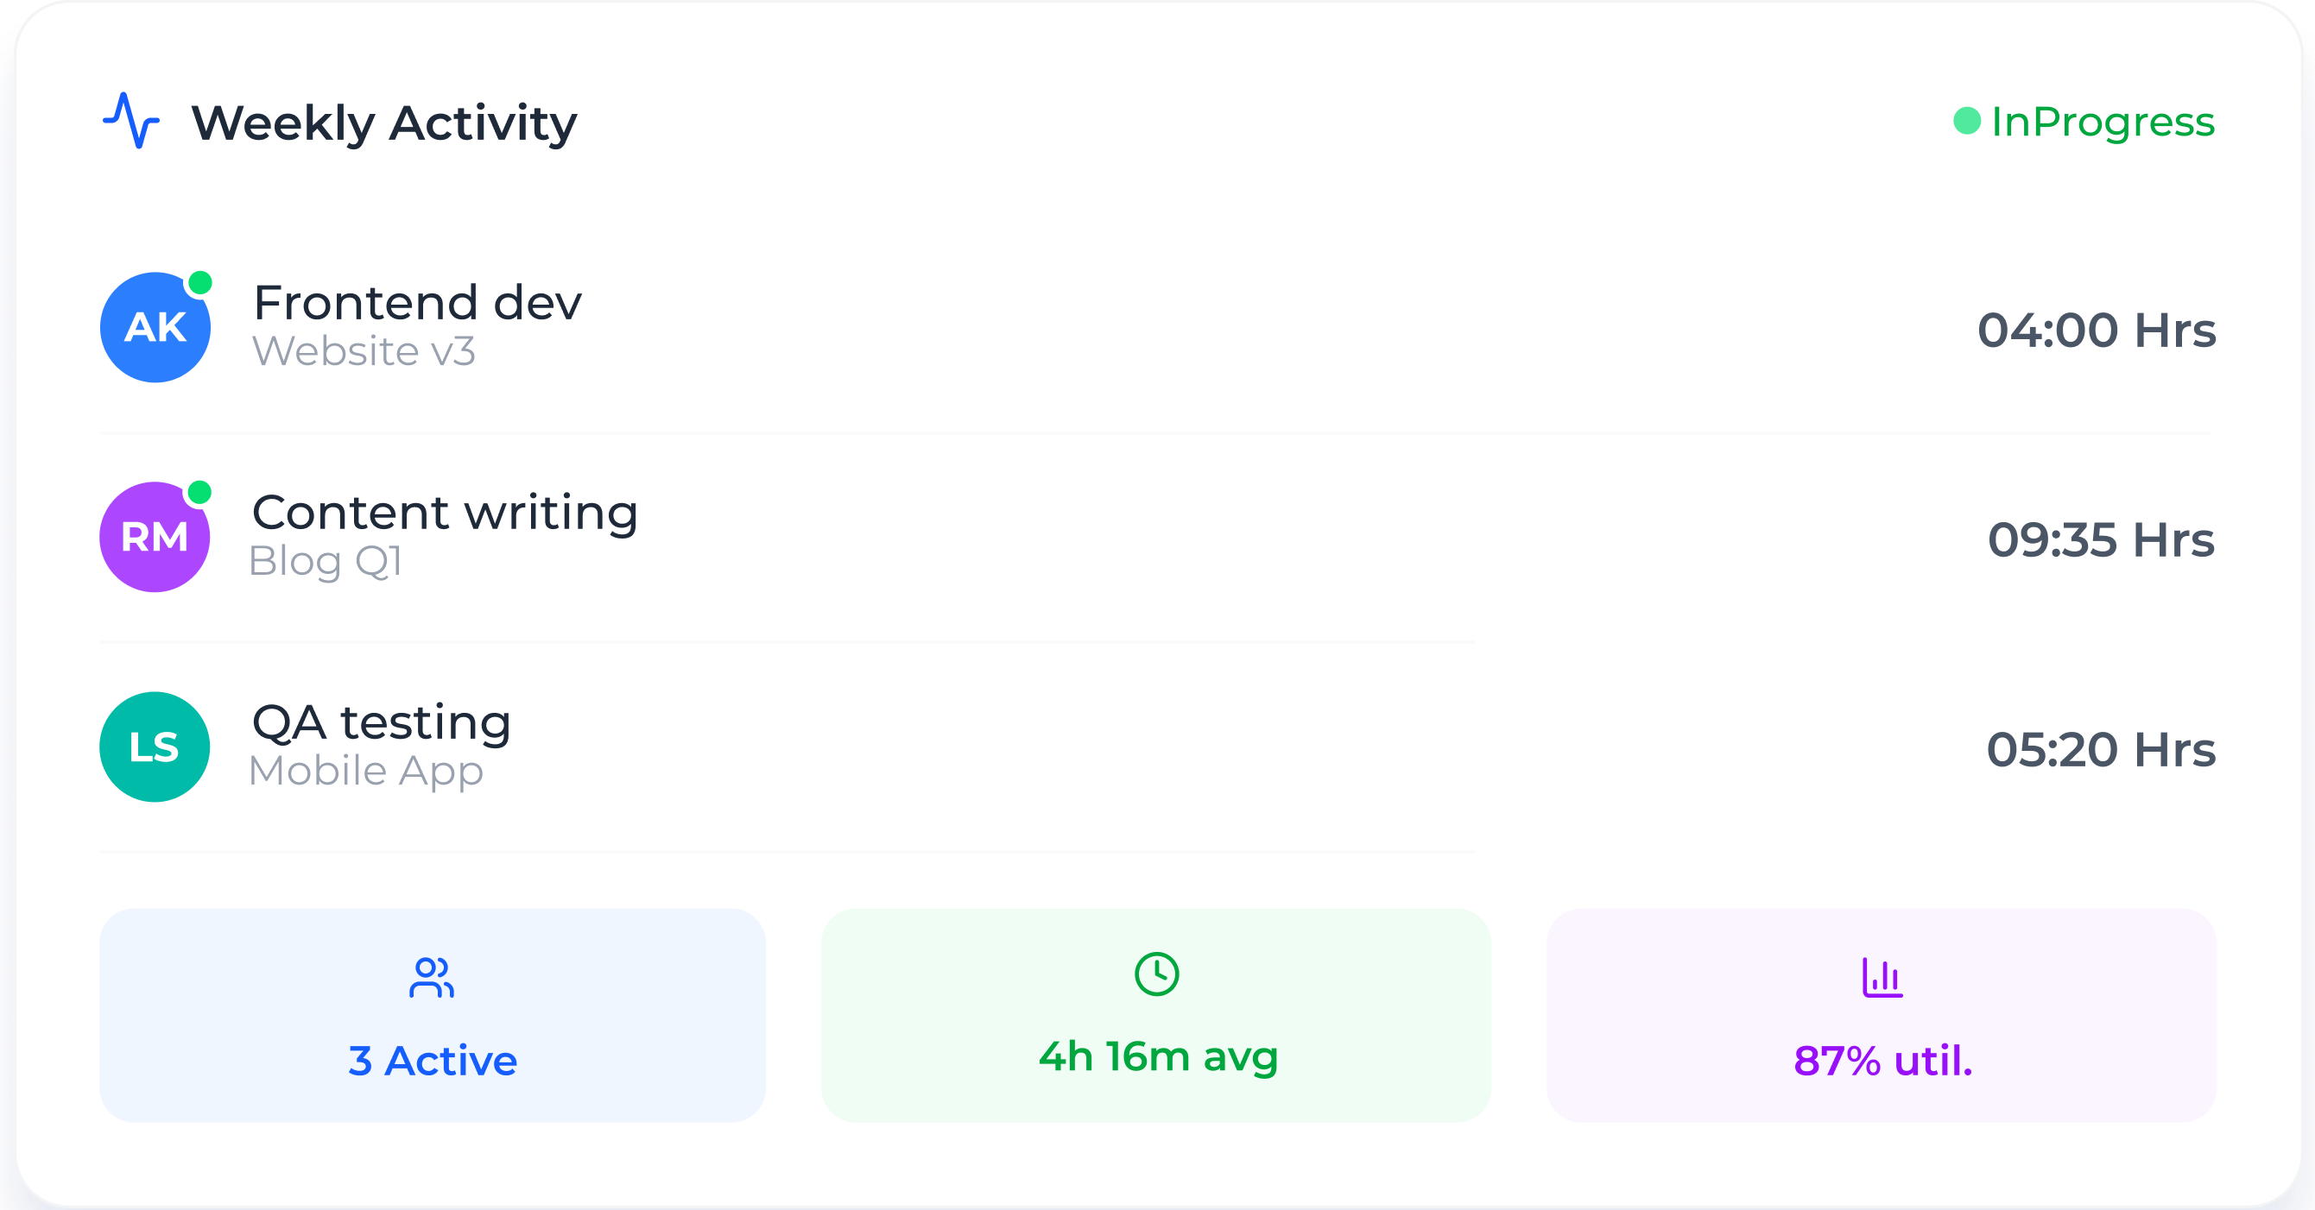Click the 4h 16m avg card
Image resolution: width=2315 pixels, height=1210 pixels.
(1155, 1015)
